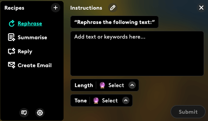Viewport: 208px width, 121px height.
Task: Click the "Rephrase the following text:" instruction box
Action: (x=114, y=22)
